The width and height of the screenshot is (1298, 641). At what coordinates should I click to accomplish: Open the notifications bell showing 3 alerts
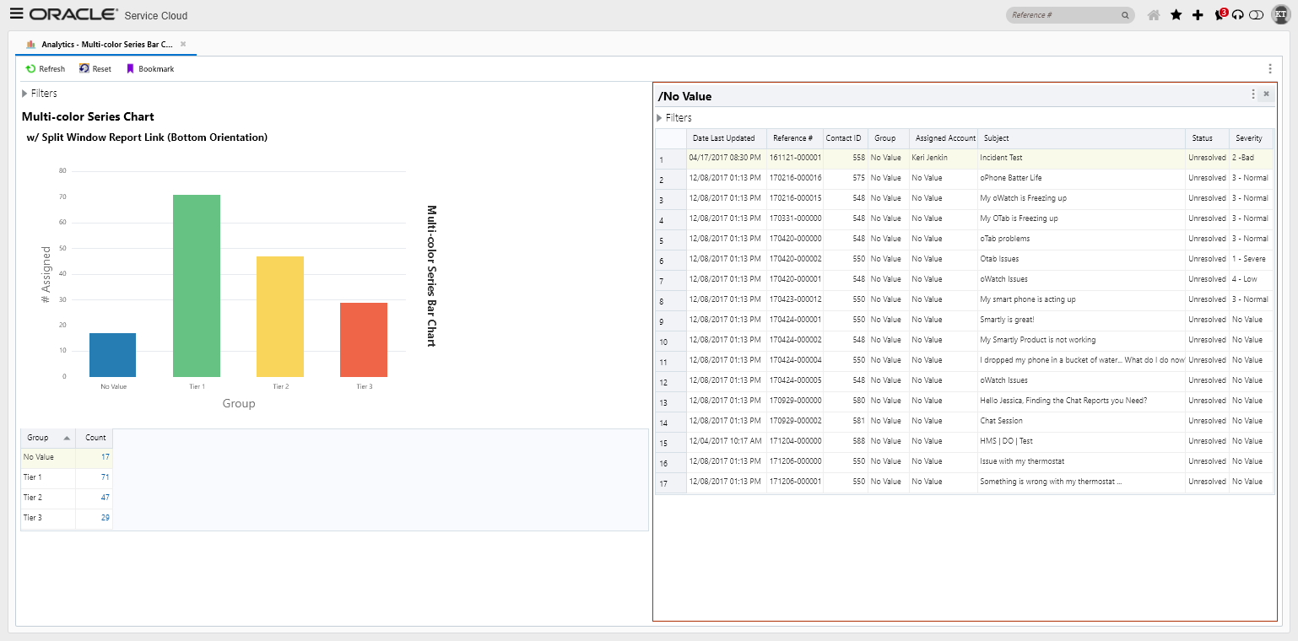(1220, 15)
